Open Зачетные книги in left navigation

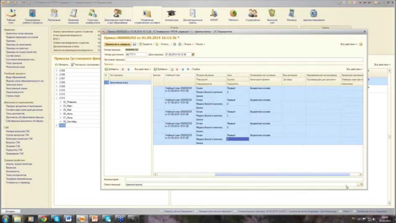tap(14, 85)
